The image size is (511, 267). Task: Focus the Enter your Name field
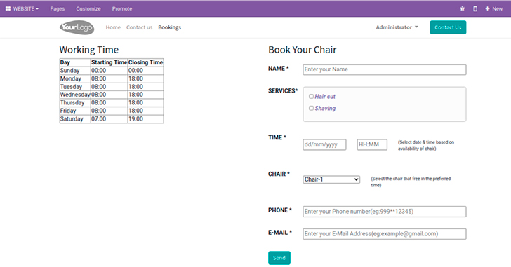(385, 69)
